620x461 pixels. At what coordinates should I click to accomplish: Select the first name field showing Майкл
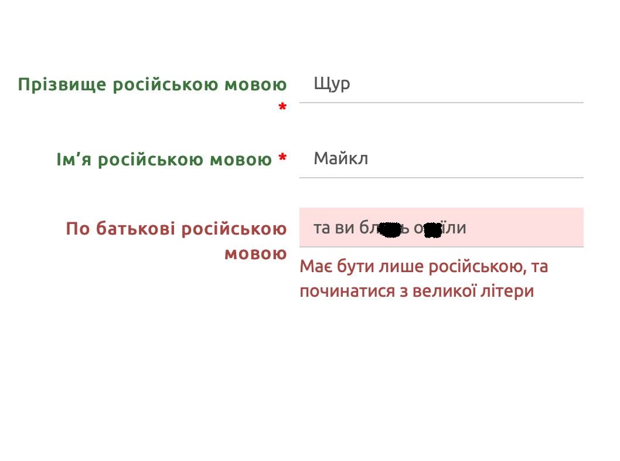[440, 158]
